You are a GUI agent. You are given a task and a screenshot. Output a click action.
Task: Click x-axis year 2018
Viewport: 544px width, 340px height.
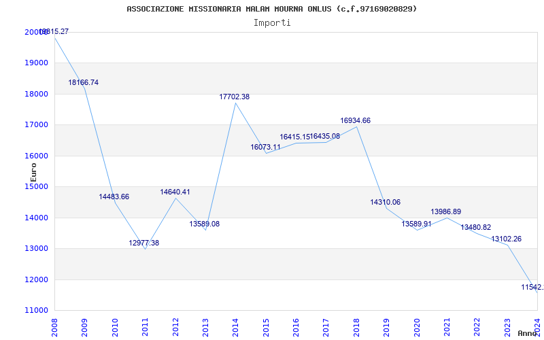point(356,328)
